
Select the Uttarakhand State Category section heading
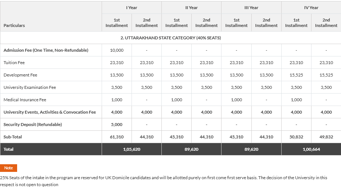170,38
